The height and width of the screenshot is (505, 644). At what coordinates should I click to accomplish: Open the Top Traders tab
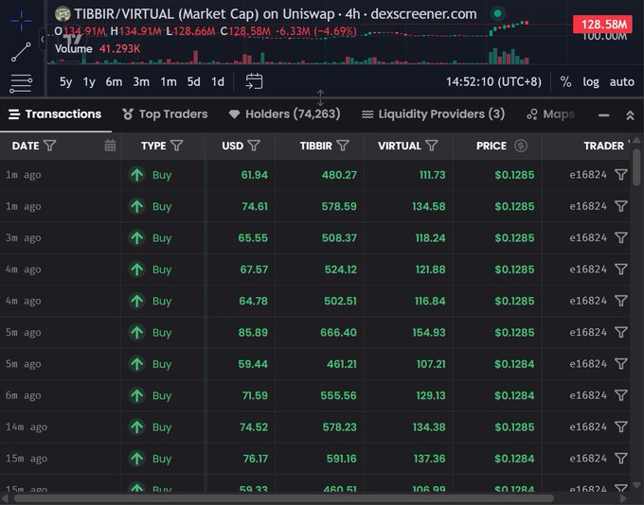point(165,114)
